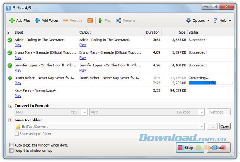Click Adele - Rolling In The Deep.mp3 output
Screen dimensions: 240x162
(x=105, y=40)
